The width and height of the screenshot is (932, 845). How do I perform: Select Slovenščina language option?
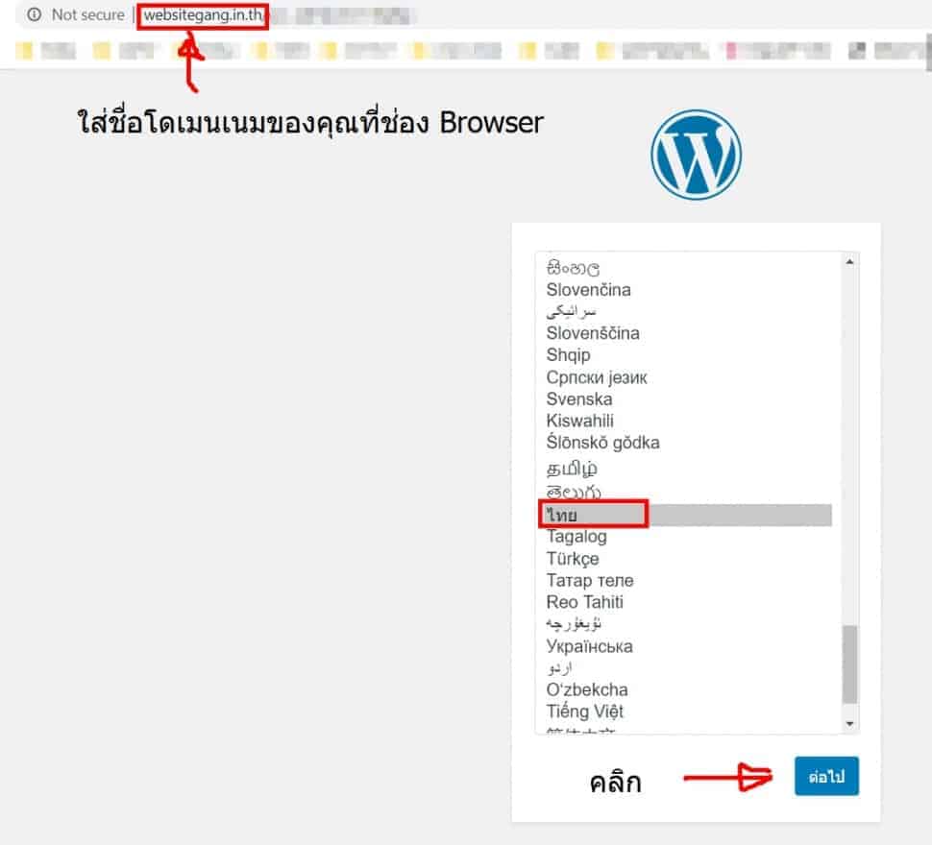click(593, 333)
